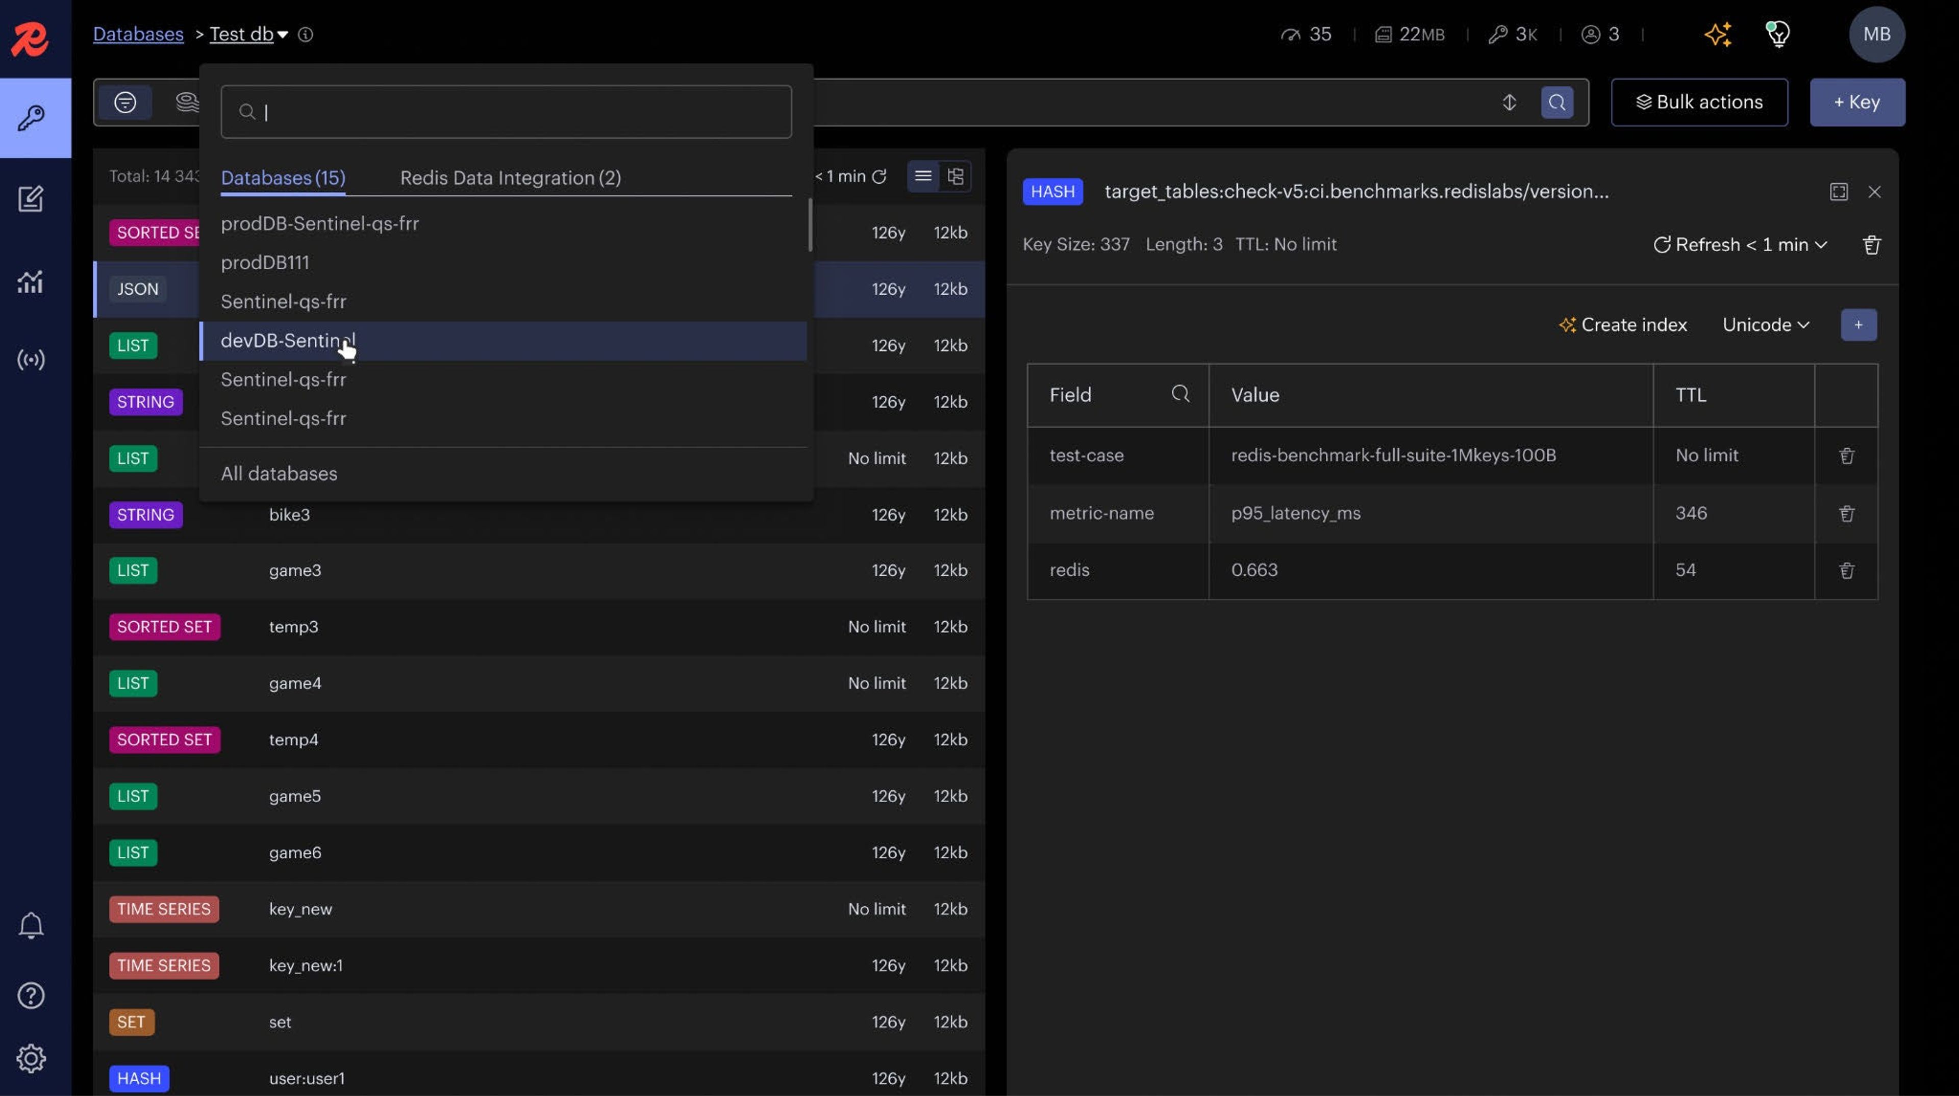Screen dimensions: 1959x1096
Task: Switch to Redis Data Integration tab
Action: [x=510, y=178]
